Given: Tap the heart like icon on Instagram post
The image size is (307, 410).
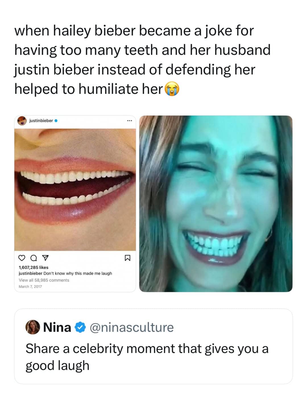Looking at the screenshot, I should 22,258.
